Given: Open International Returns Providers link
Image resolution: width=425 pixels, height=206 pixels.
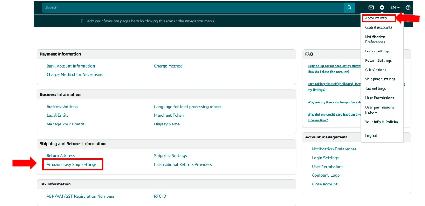Looking at the screenshot, I should coord(183,164).
